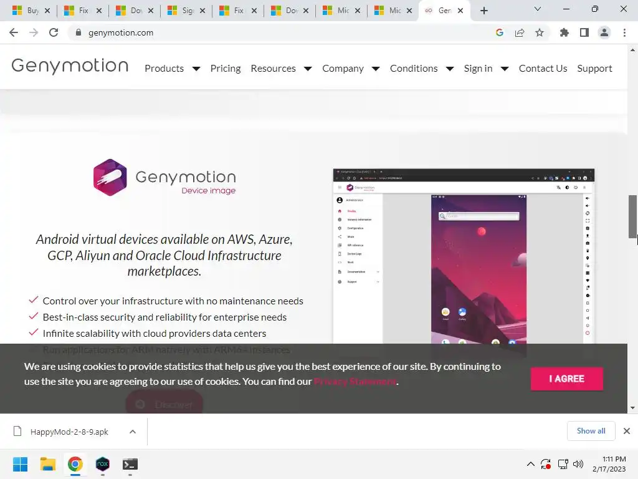Open the Windows Start menu
Viewport: 638px width, 479px height.
[x=20, y=464]
